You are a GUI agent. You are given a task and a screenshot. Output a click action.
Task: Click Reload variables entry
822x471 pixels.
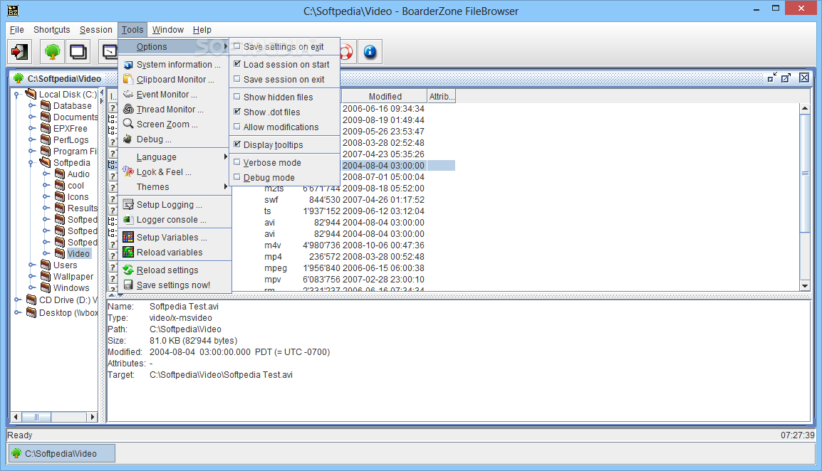(x=175, y=253)
